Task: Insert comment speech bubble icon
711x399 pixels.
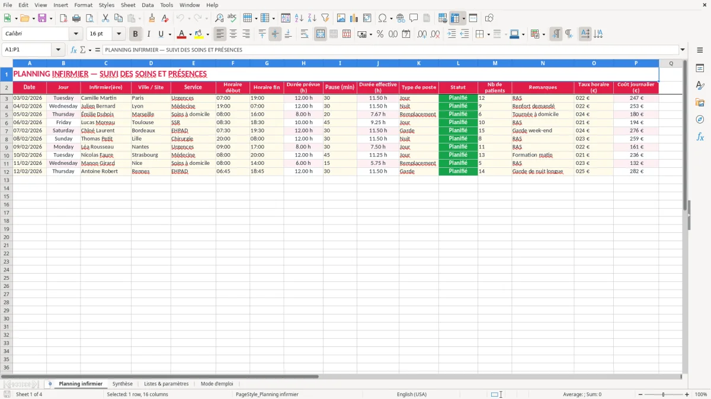Action: tap(414, 18)
